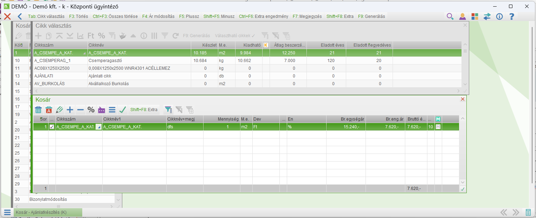Open the user profile icon
536x218 pixels.
click(462, 16)
